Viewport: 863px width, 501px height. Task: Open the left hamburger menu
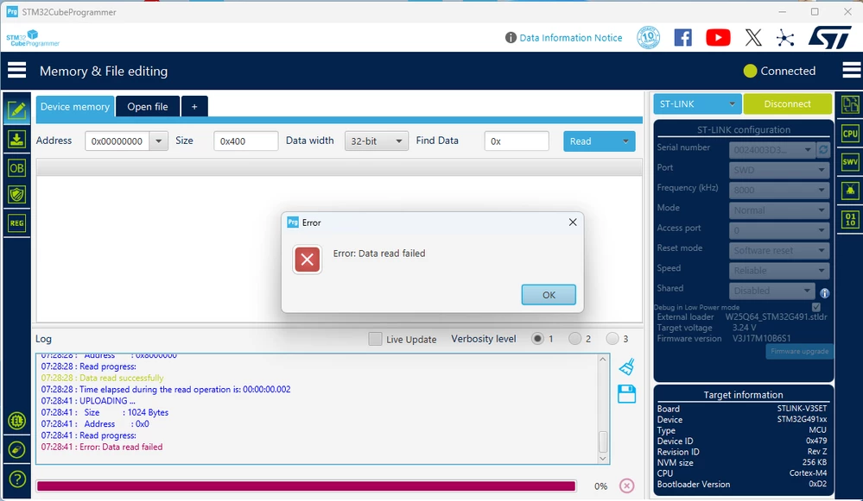[16, 71]
